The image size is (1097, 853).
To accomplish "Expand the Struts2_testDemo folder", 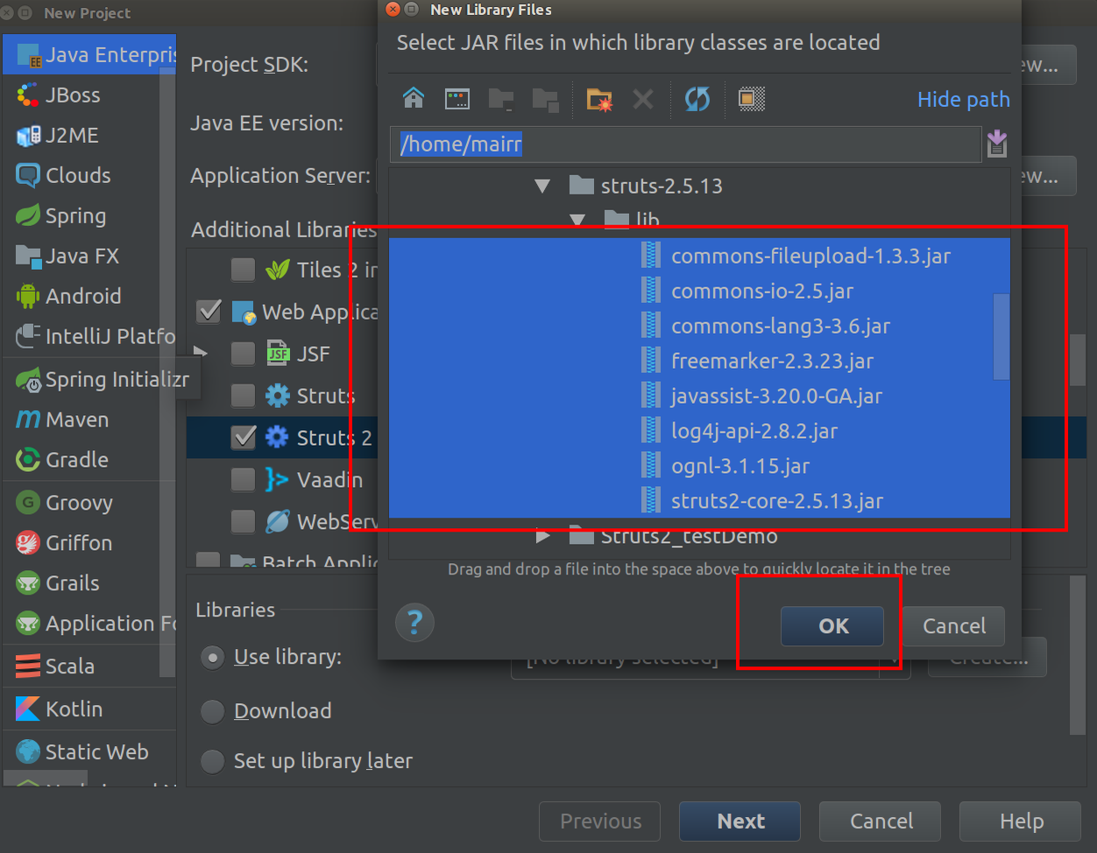I will (542, 535).
